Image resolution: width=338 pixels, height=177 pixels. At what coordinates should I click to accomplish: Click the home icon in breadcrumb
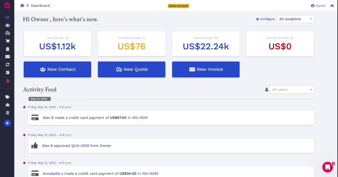22,6
